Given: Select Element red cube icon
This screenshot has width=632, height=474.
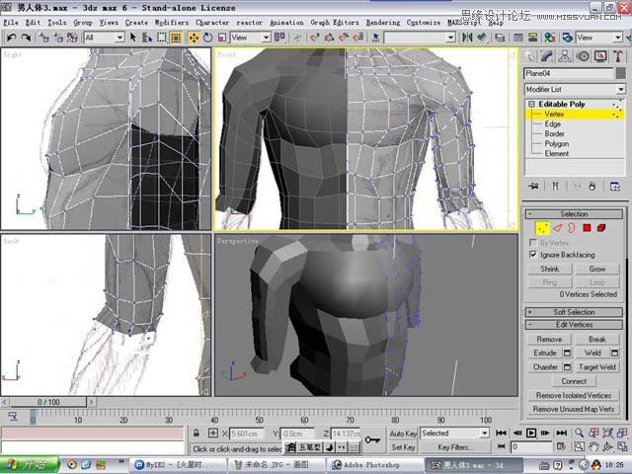Looking at the screenshot, I should 601,228.
